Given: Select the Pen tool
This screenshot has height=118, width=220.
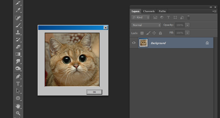Looking at the screenshot, I should 18,76.
